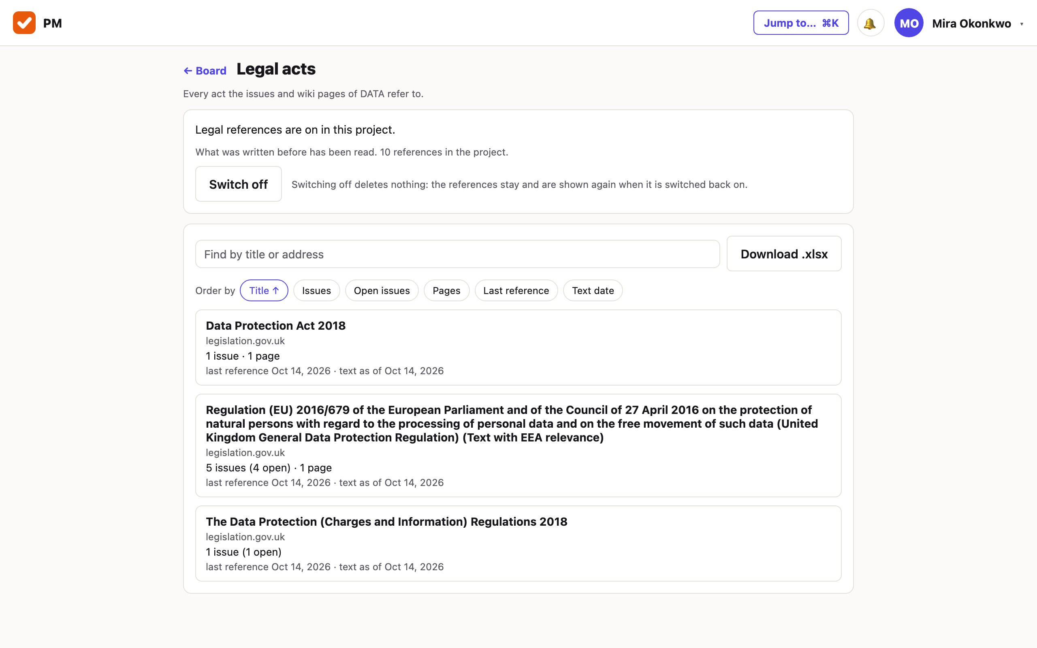
Task: Order acts by Issues
Action: coord(316,290)
